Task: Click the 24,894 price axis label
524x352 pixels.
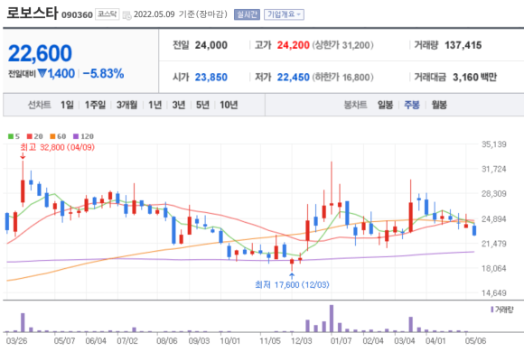Action: tap(494, 219)
